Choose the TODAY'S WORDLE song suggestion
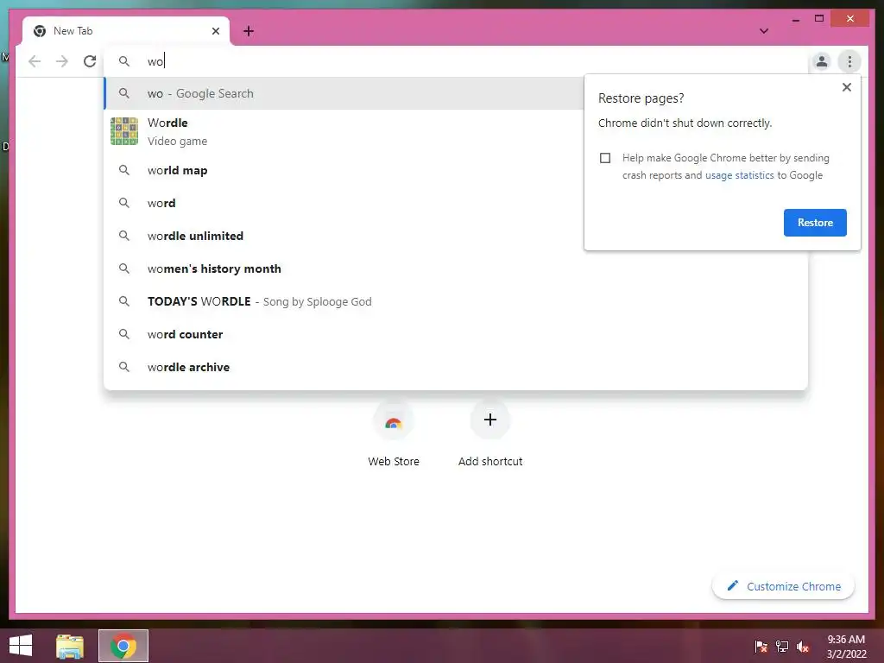Viewport: 884px width, 663px height. point(456,301)
